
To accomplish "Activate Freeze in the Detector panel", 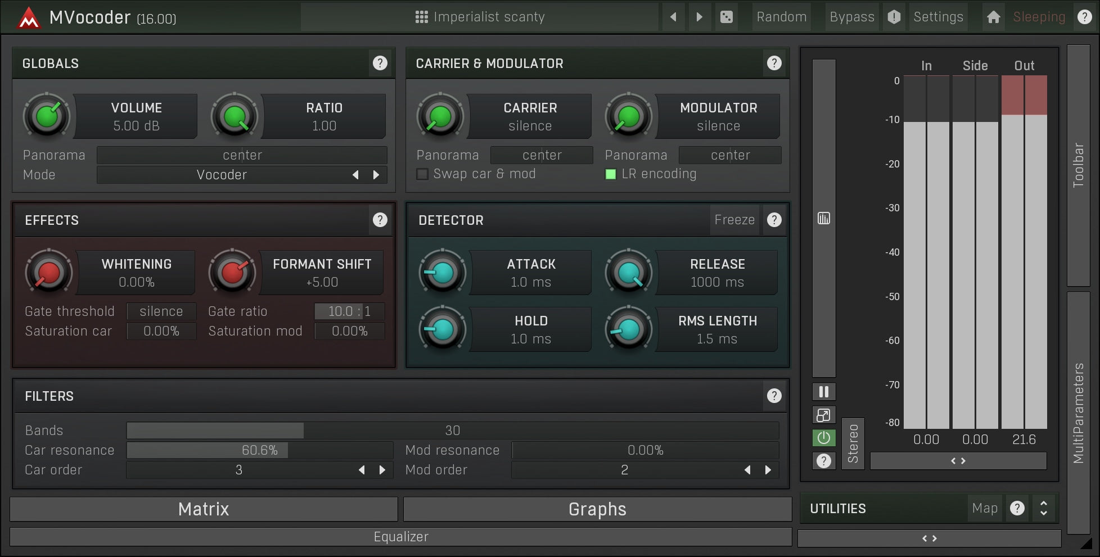I will point(735,220).
